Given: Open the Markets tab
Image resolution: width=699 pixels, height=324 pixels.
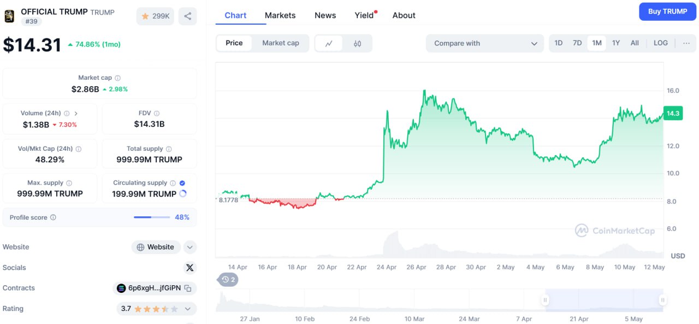Looking at the screenshot, I should [x=280, y=15].
